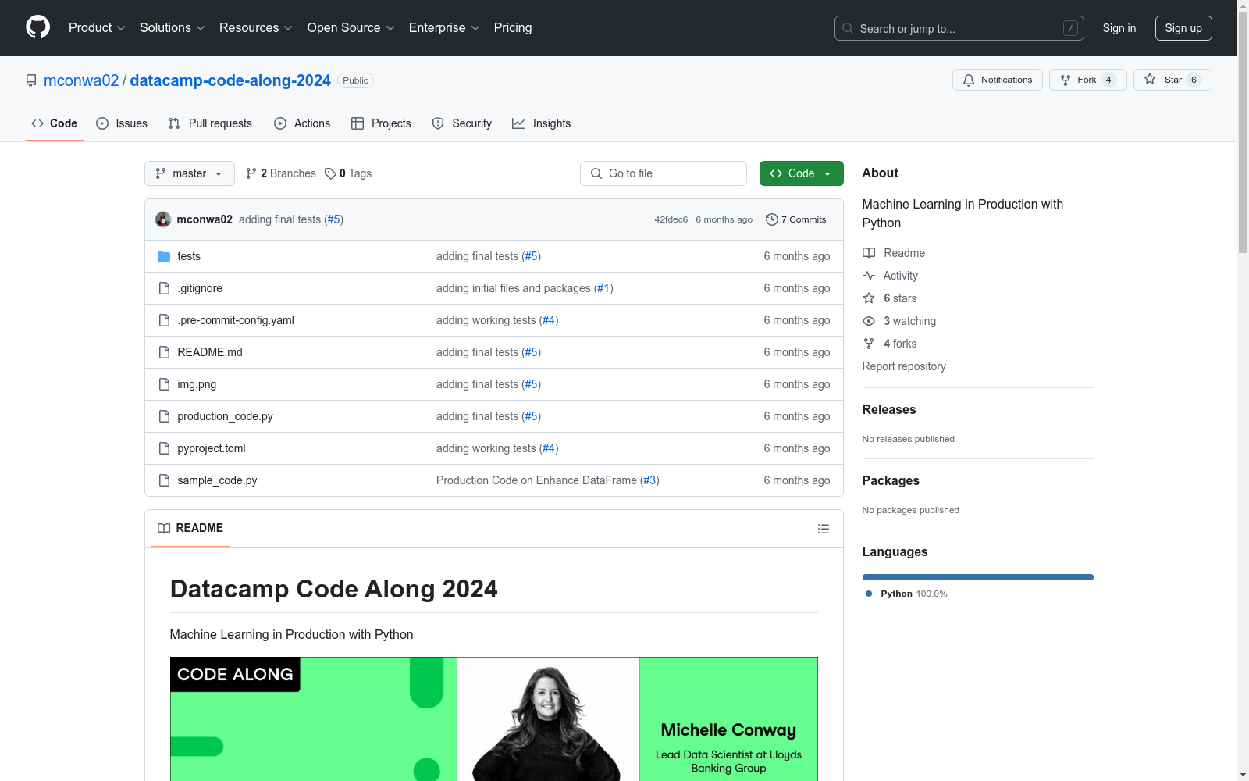Open the green Code dropdown
1249x781 pixels.
801,173
